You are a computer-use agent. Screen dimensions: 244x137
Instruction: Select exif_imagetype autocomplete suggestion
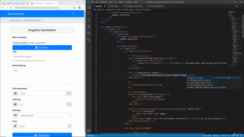(214, 78)
